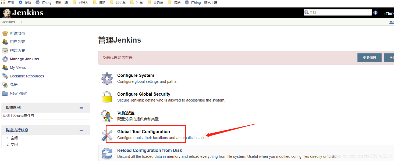
Task: Open the New View sidebar link
Action: click(18, 93)
